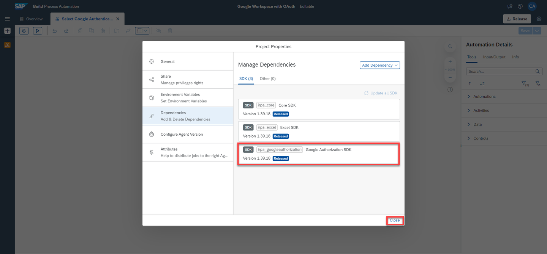Click the collapse-all arrow icon in Tools

click(x=471, y=83)
